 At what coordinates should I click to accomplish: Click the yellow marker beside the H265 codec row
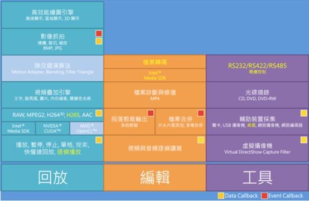[x=99, y=113]
